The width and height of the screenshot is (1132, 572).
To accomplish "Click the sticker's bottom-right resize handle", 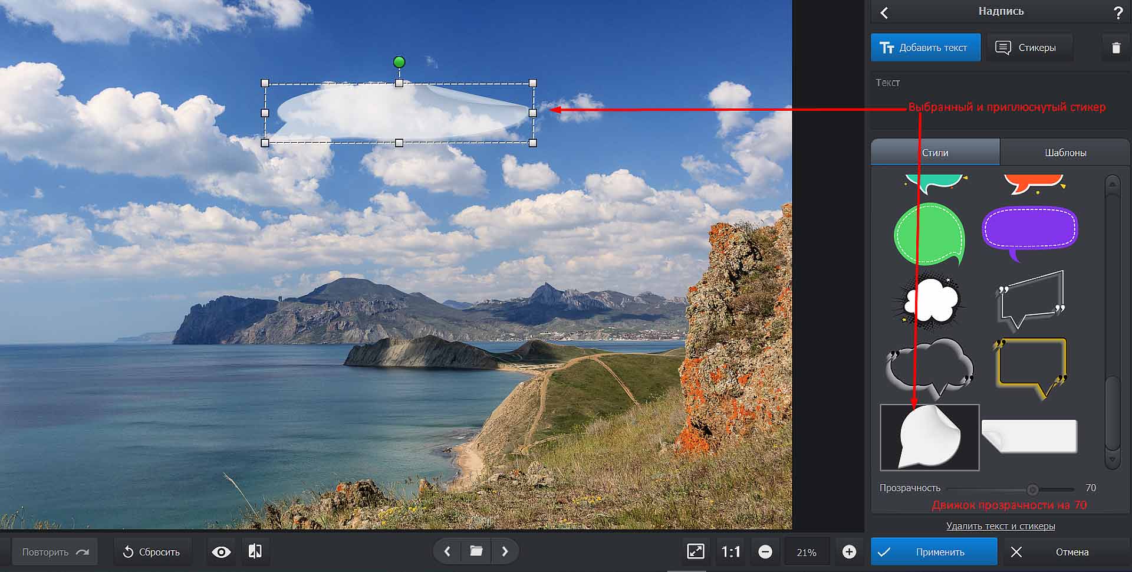I will click(533, 143).
